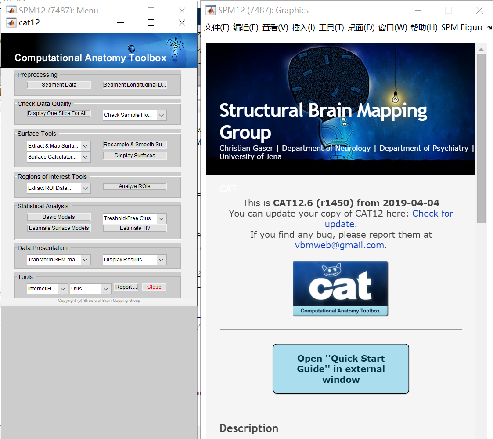This screenshot has height=439, width=493.
Task: Expand the Extract & Map Surface dropdown
Action: (x=86, y=145)
